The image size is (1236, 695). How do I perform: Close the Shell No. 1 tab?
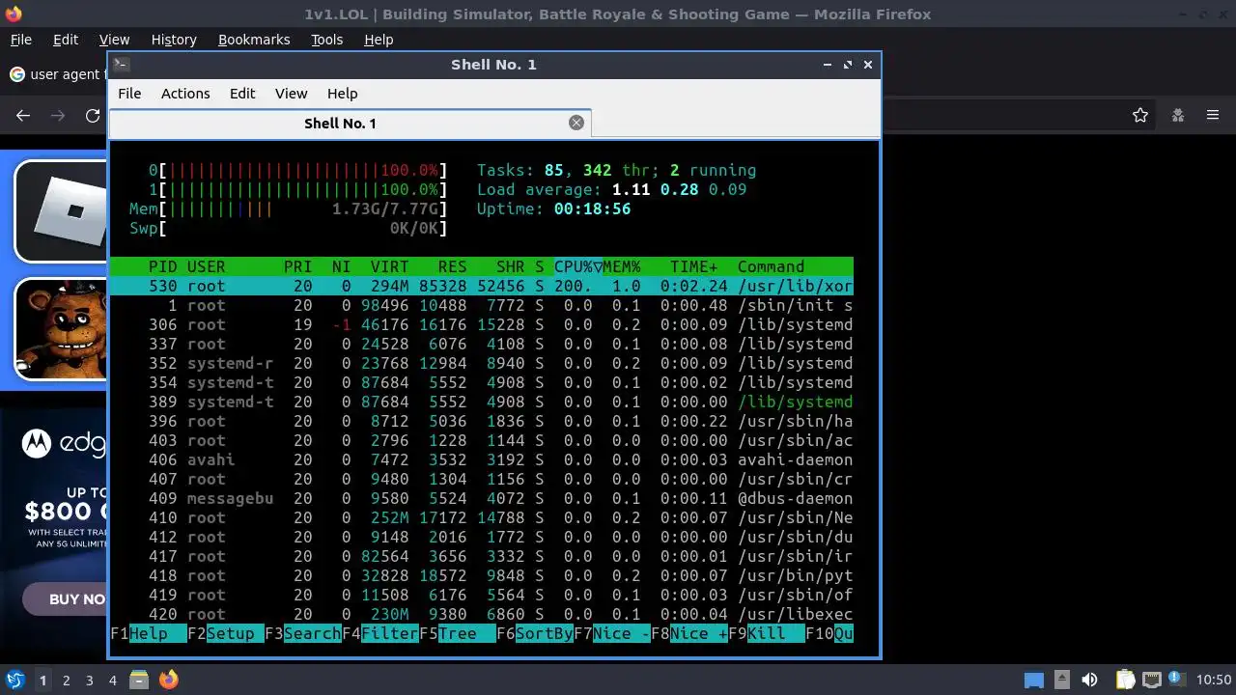point(576,123)
